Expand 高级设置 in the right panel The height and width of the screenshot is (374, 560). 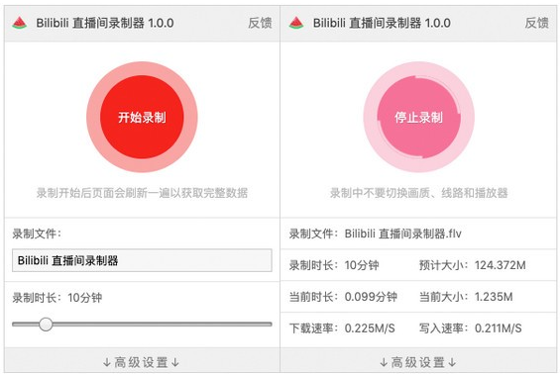[418, 362]
